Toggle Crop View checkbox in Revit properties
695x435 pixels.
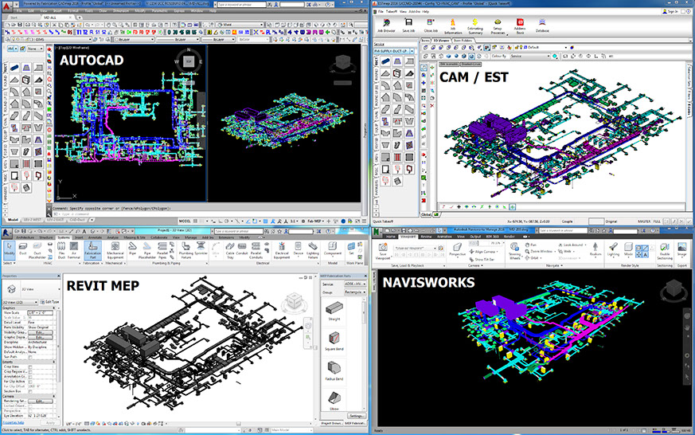pos(30,366)
